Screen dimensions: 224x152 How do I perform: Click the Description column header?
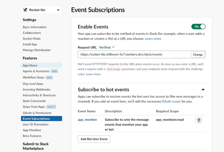[113, 111]
